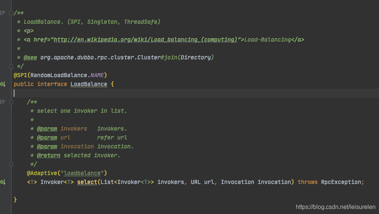Collapse select Javadoc at its opening /** marker

(x=11, y=102)
